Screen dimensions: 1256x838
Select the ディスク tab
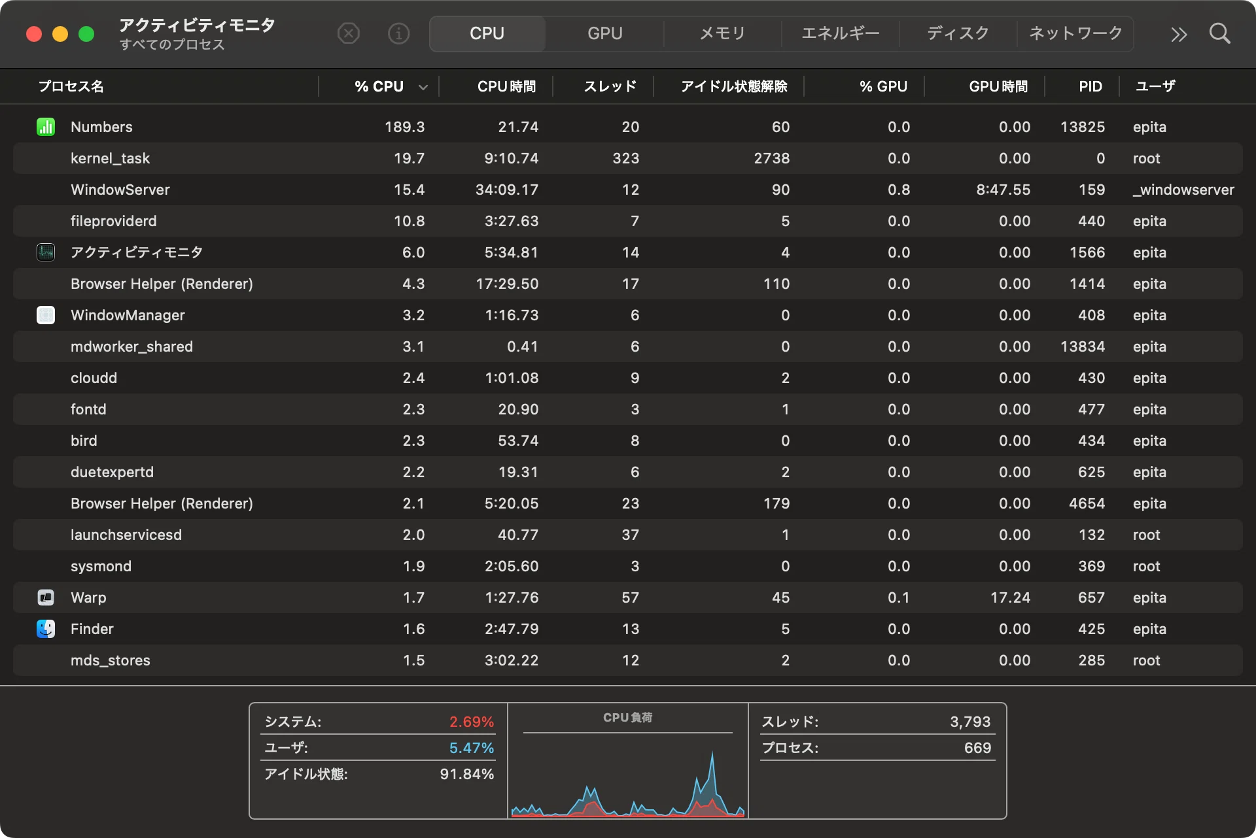point(958,33)
